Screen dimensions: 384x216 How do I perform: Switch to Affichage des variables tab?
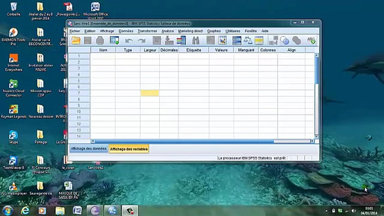[129, 149]
